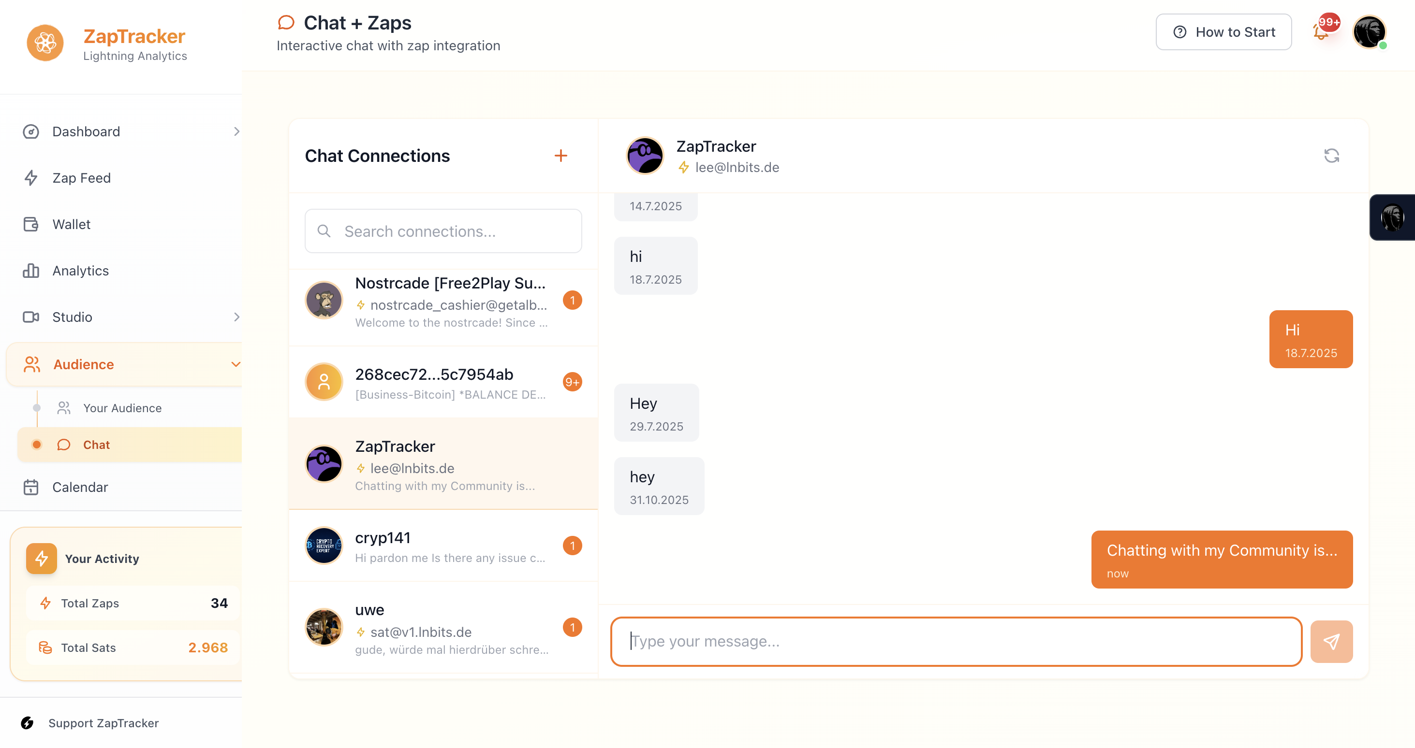Screen dimensions: 1415x748
Task: Open the Wallet sidebar icon
Action: (31, 224)
